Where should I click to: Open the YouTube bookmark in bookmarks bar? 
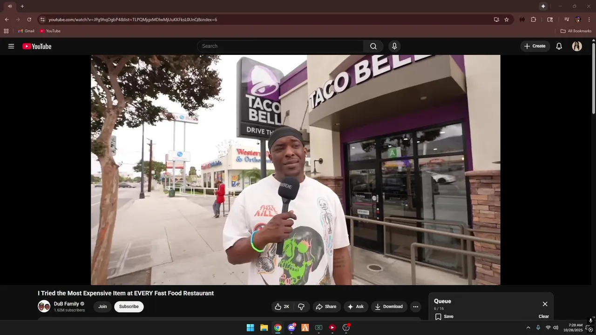pos(50,31)
